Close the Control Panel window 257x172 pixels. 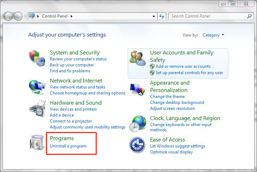(x=246, y=4)
